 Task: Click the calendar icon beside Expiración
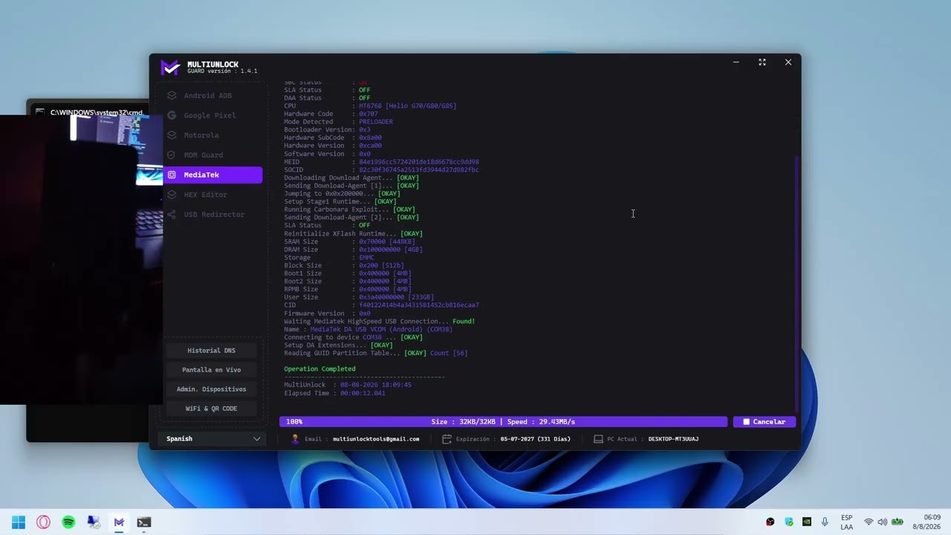click(447, 439)
